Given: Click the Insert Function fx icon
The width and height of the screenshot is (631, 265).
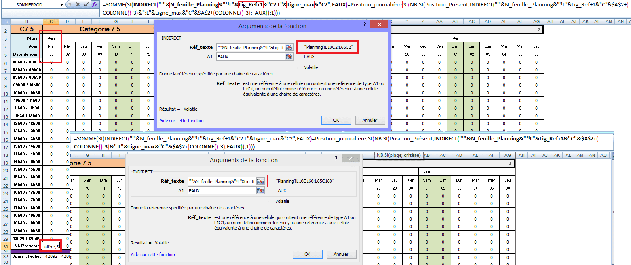Looking at the screenshot, I should pyautogui.click(x=95, y=4).
